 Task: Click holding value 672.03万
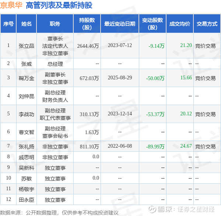click(x=89, y=78)
